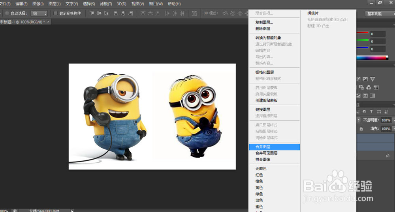395x212 pixels.
Task: Toggle filter for shape layers
Action: [x=379, y=112]
